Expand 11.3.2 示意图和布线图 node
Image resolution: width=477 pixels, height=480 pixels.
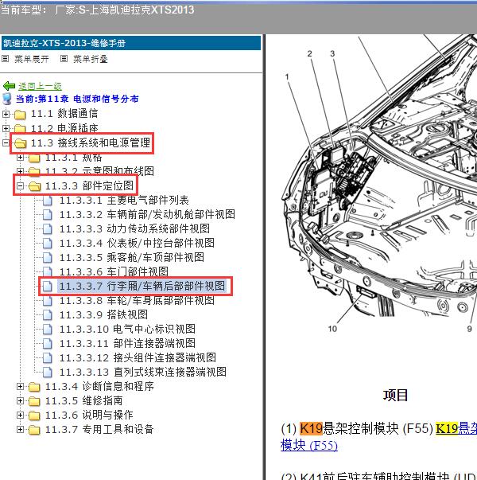[20, 171]
